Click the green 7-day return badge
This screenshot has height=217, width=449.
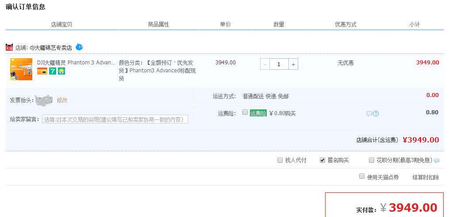(x=53, y=71)
